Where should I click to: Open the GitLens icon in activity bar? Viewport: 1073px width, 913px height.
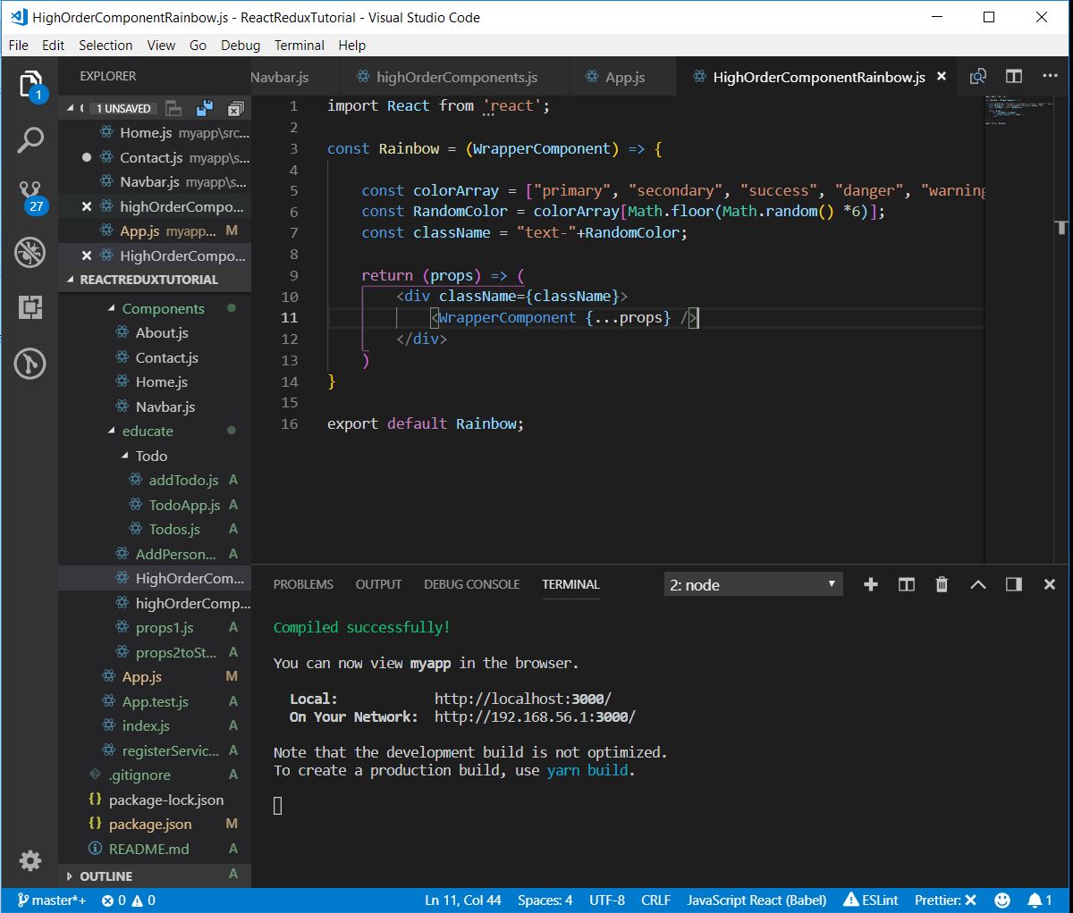coord(30,363)
